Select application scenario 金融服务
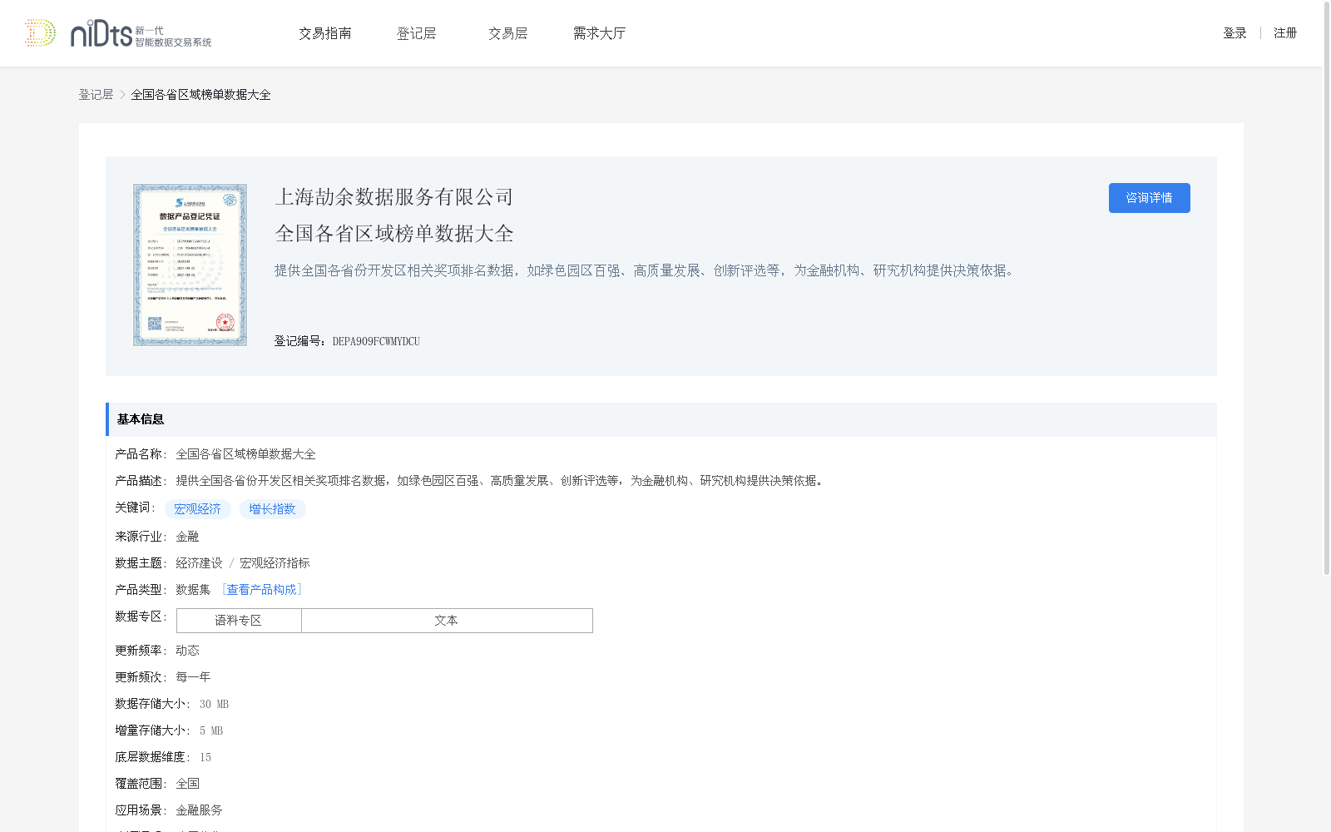 click(199, 810)
